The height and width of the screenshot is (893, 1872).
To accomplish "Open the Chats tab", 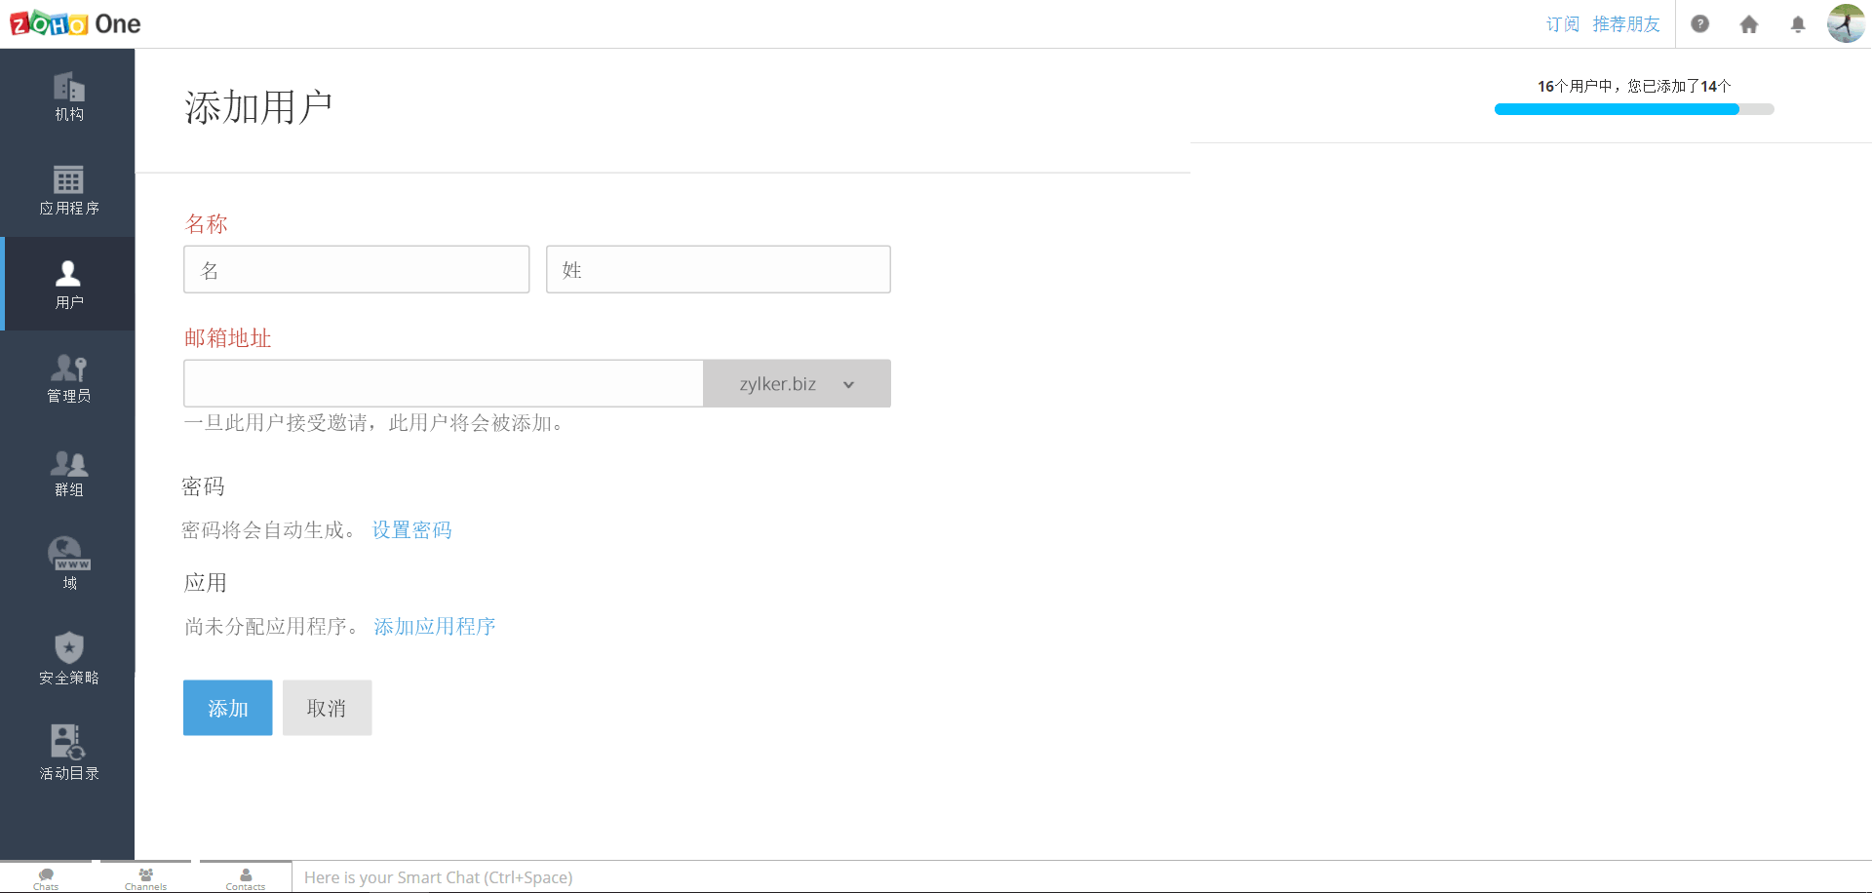I will (x=46, y=877).
